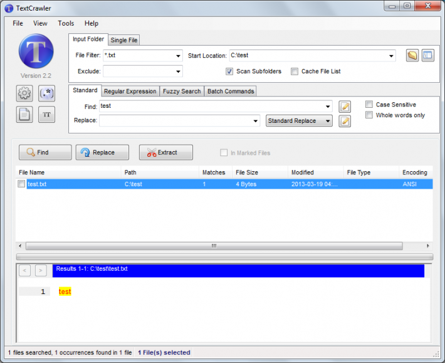
Task: Open the Find text editor pencil icon
Action: [345, 107]
